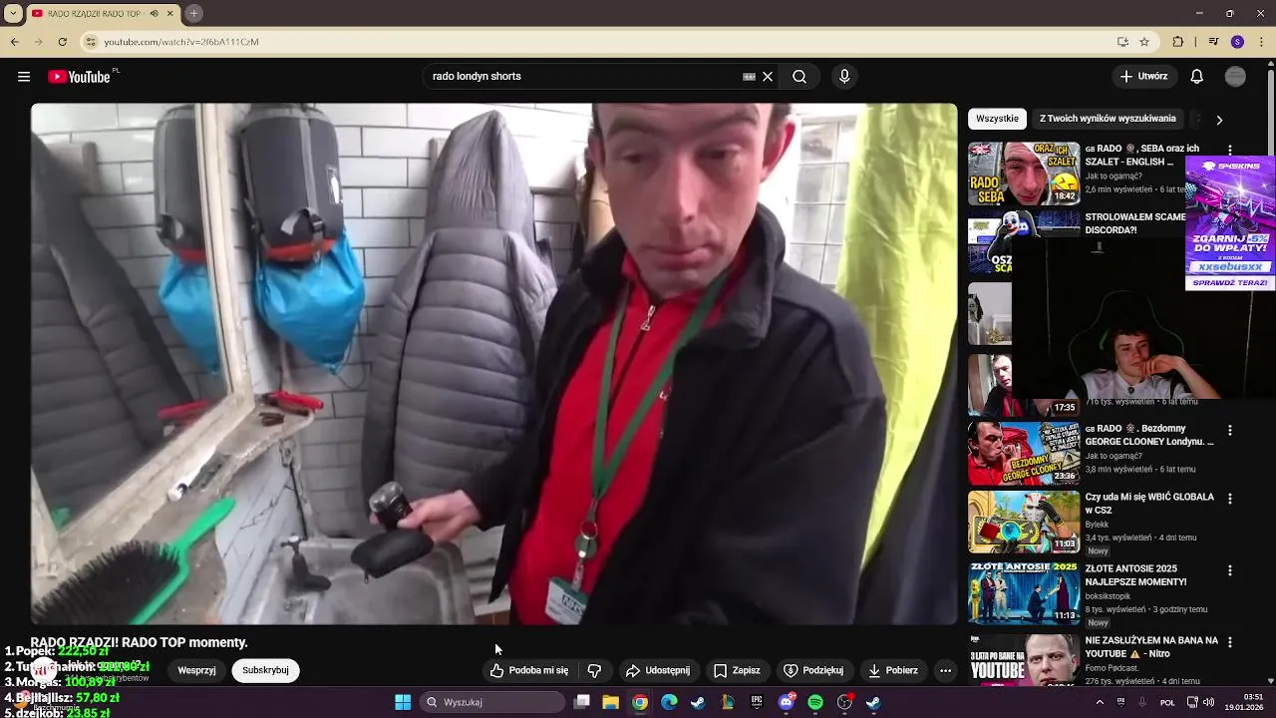Open 'ZŁOTE ANTOSIE 2025 NAJLEPSZE MOMENTY!' title
Image resolution: width=1276 pixels, height=718 pixels.
click(1135, 575)
